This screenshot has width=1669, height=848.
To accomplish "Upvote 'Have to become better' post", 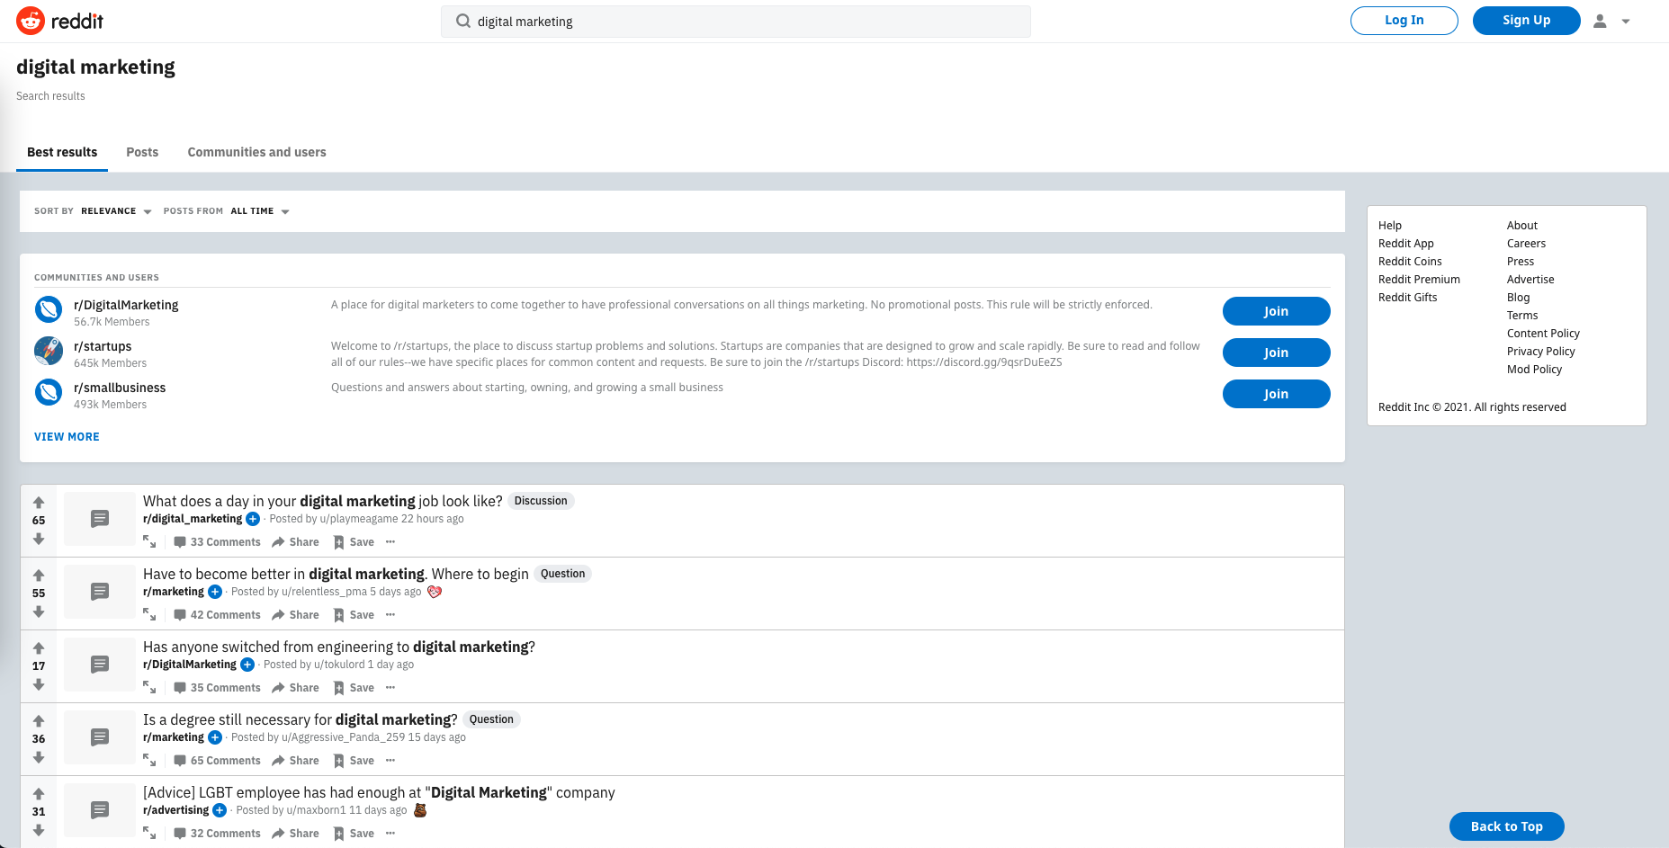I will 39,576.
